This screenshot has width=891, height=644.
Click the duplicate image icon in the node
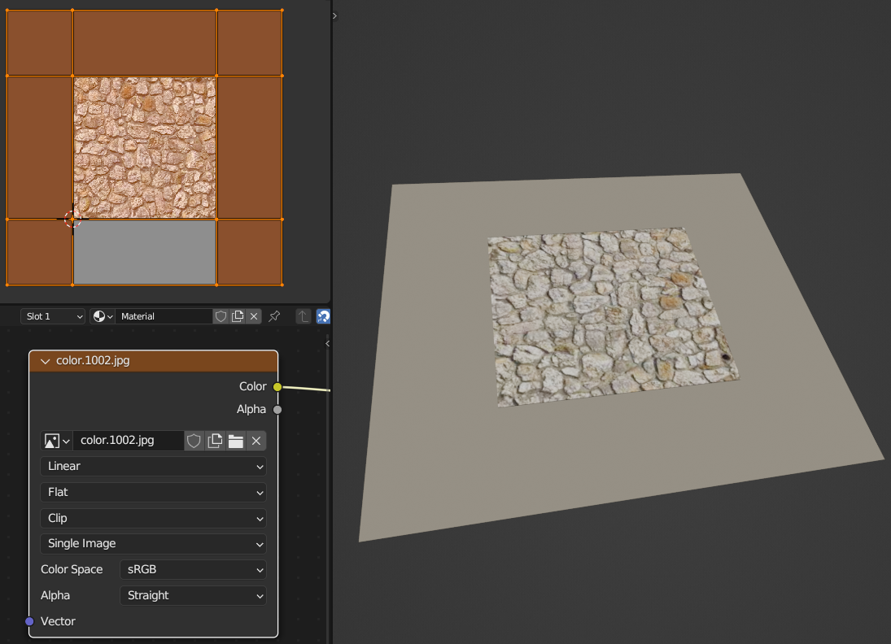(215, 441)
